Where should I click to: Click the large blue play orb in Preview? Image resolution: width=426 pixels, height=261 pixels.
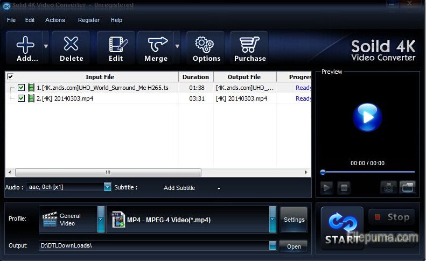click(367, 117)
